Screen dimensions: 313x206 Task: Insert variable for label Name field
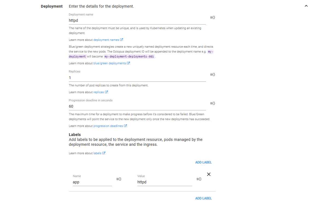[119, 179]
